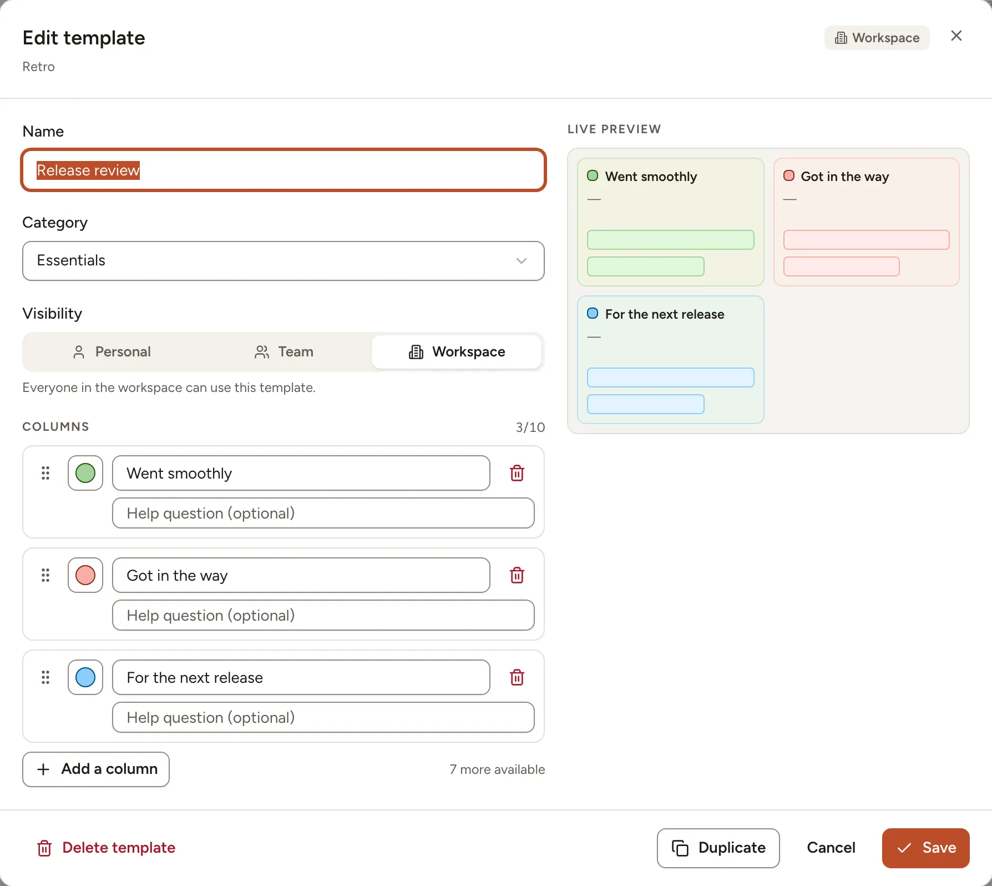Click the Name field with Release review

[284, 170]
